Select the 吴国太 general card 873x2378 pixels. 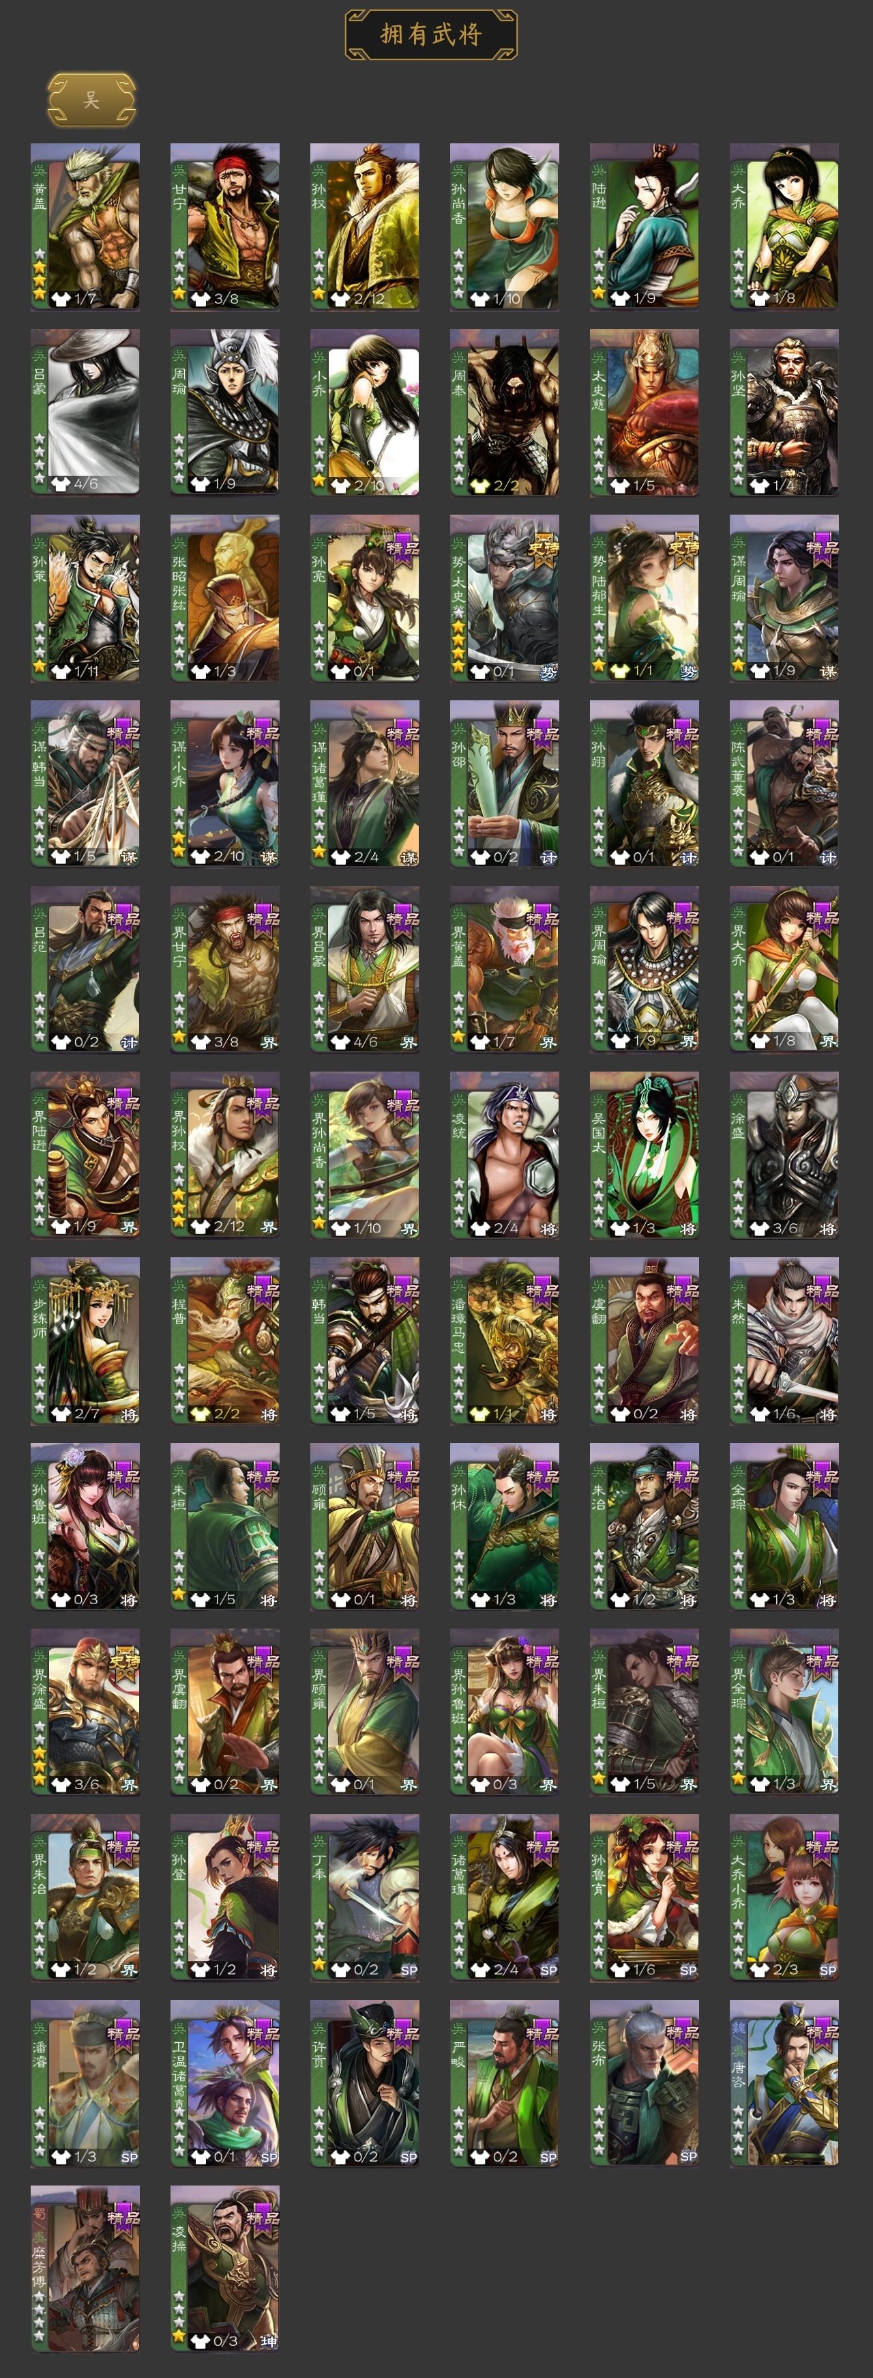644,1154
